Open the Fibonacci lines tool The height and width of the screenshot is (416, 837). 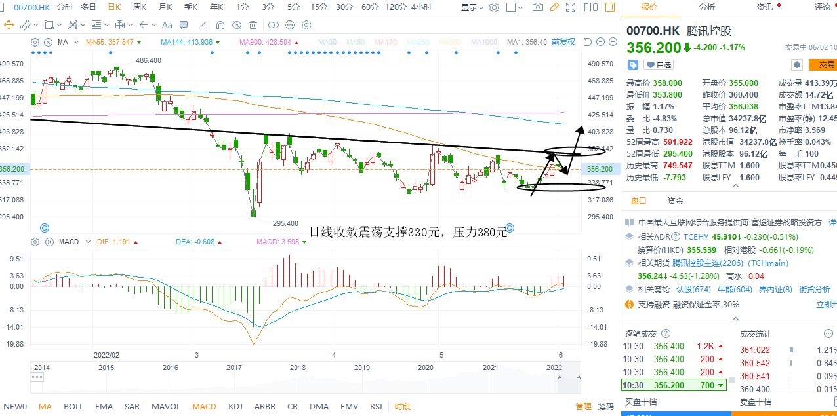tap(96, 25)
